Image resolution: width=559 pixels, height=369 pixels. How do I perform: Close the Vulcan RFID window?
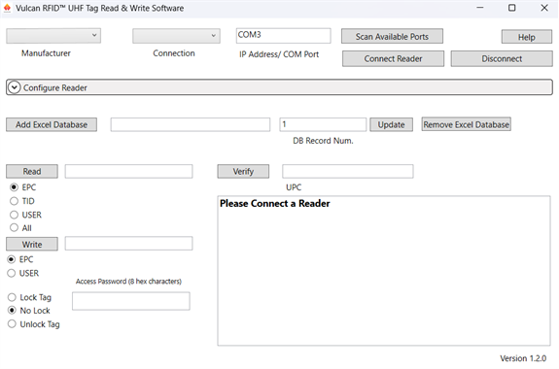click(x=544, y=8)
